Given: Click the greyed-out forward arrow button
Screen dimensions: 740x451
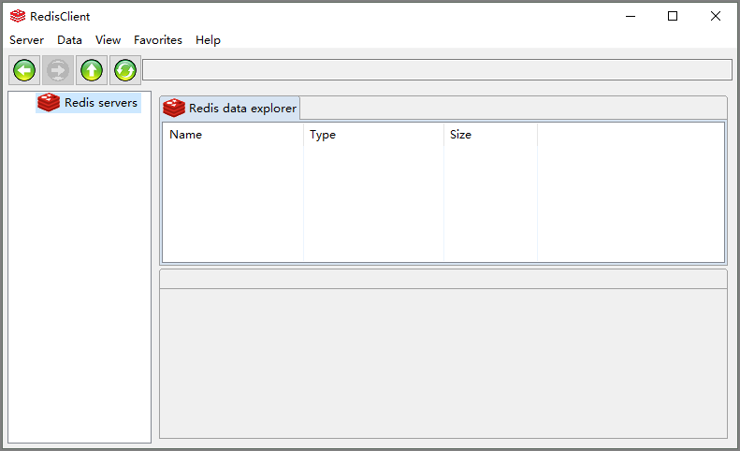Looking at the screenshot, I should (58, 70).
